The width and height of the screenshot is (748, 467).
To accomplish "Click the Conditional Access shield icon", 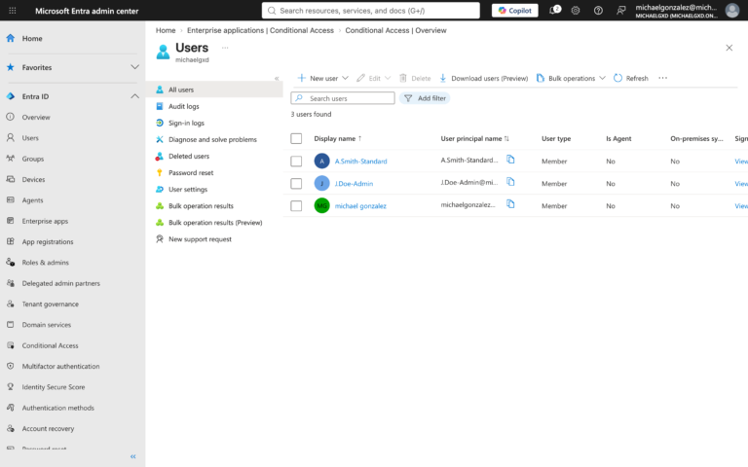I will 11,345.
